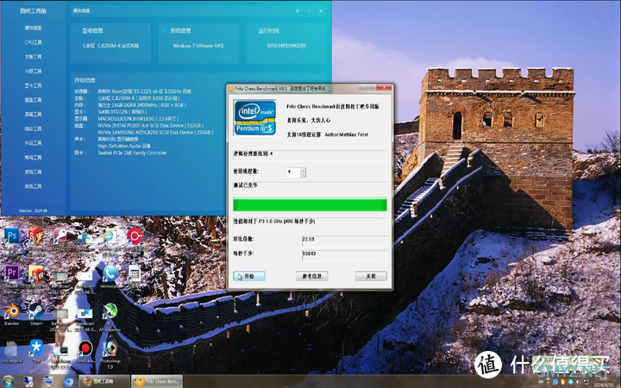Increase thread count with stepper up arrow
621x388 pixels.
pyautogui.click(x=303, y=170)
